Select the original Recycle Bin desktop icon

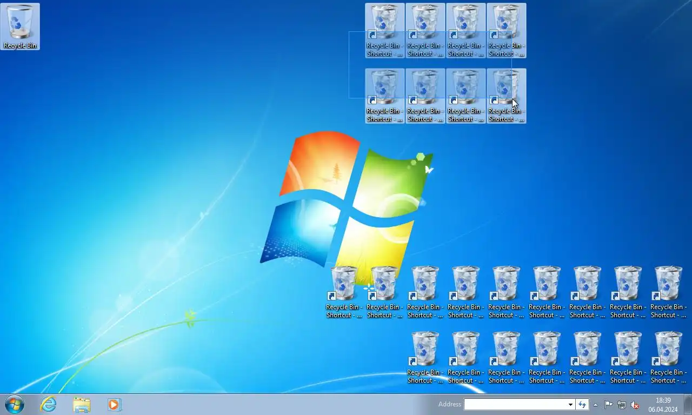tap(20, 26)
